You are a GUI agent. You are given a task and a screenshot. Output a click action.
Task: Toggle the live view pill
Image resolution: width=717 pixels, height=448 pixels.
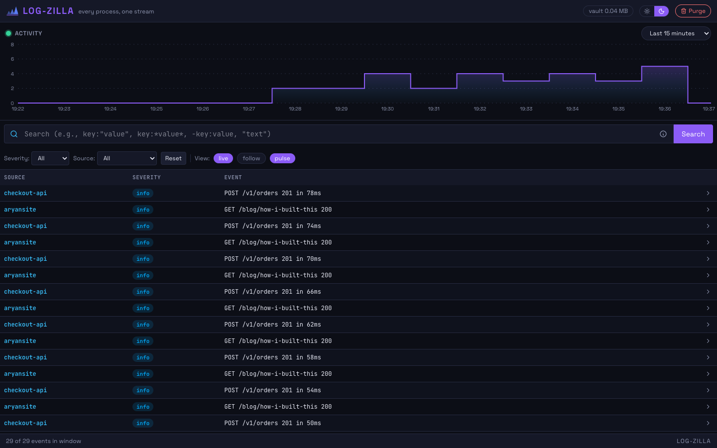(223, 158)
